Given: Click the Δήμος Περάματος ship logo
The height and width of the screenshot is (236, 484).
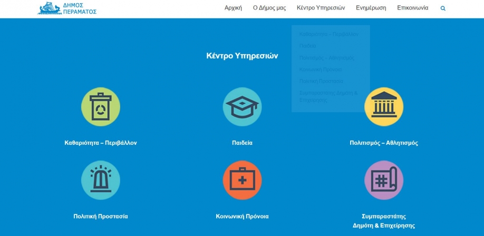Looking at the screenshot, I should point(67,8).
